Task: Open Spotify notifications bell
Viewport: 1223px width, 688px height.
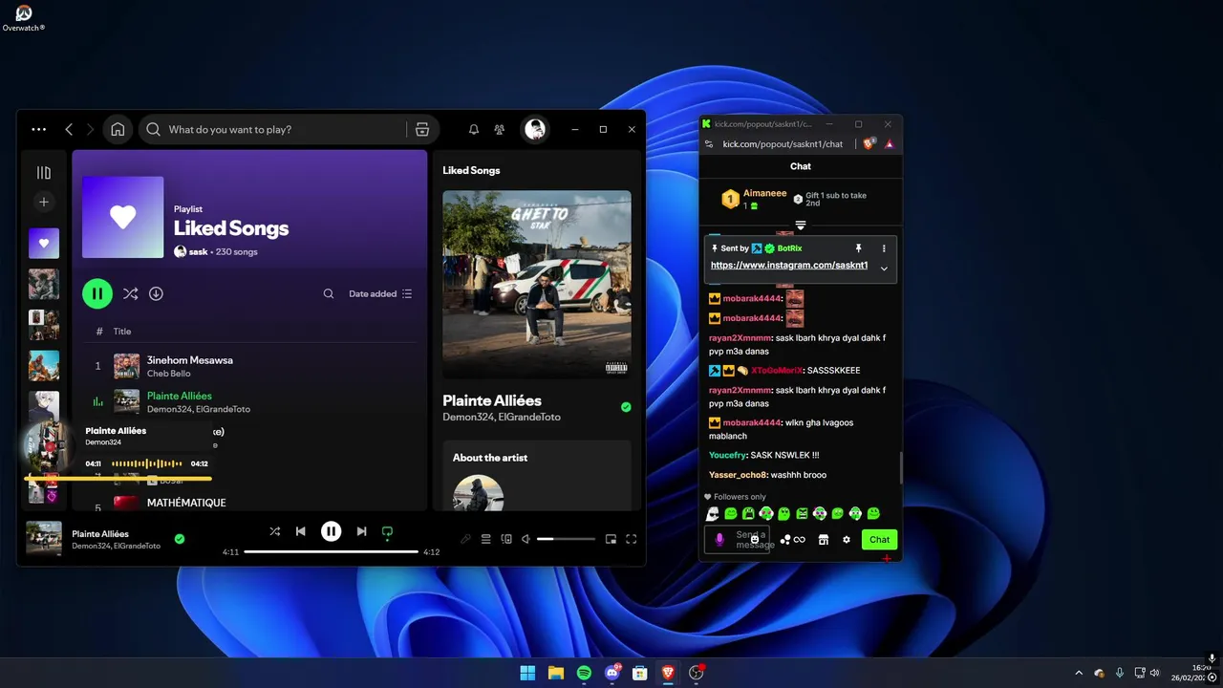Action: tap(473, 129)
